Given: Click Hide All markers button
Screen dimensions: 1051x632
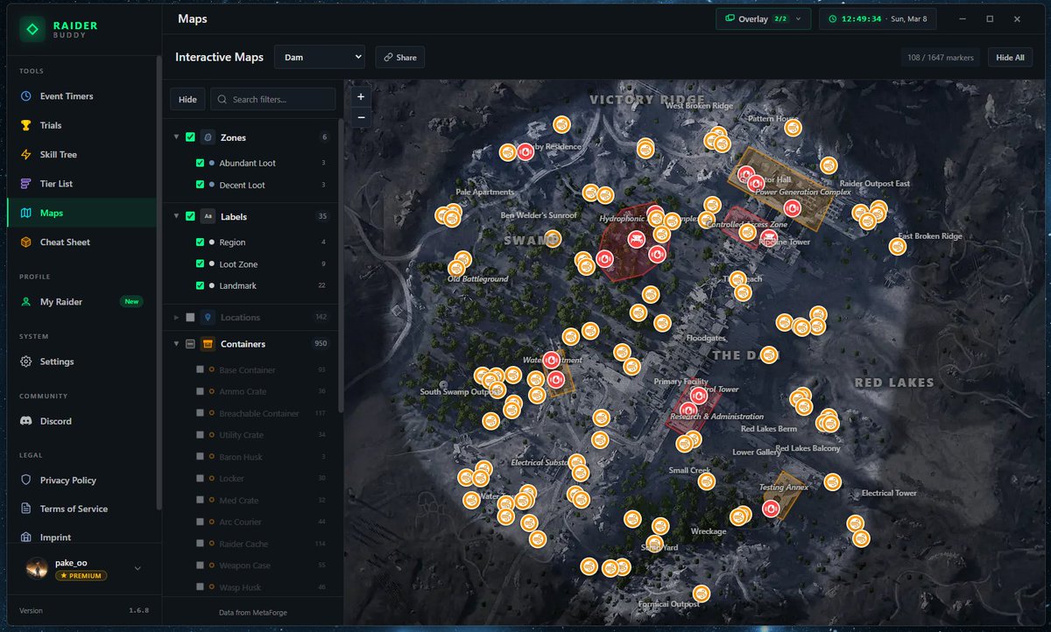Looking at the screenshot, I should [x=1010, y=57].
